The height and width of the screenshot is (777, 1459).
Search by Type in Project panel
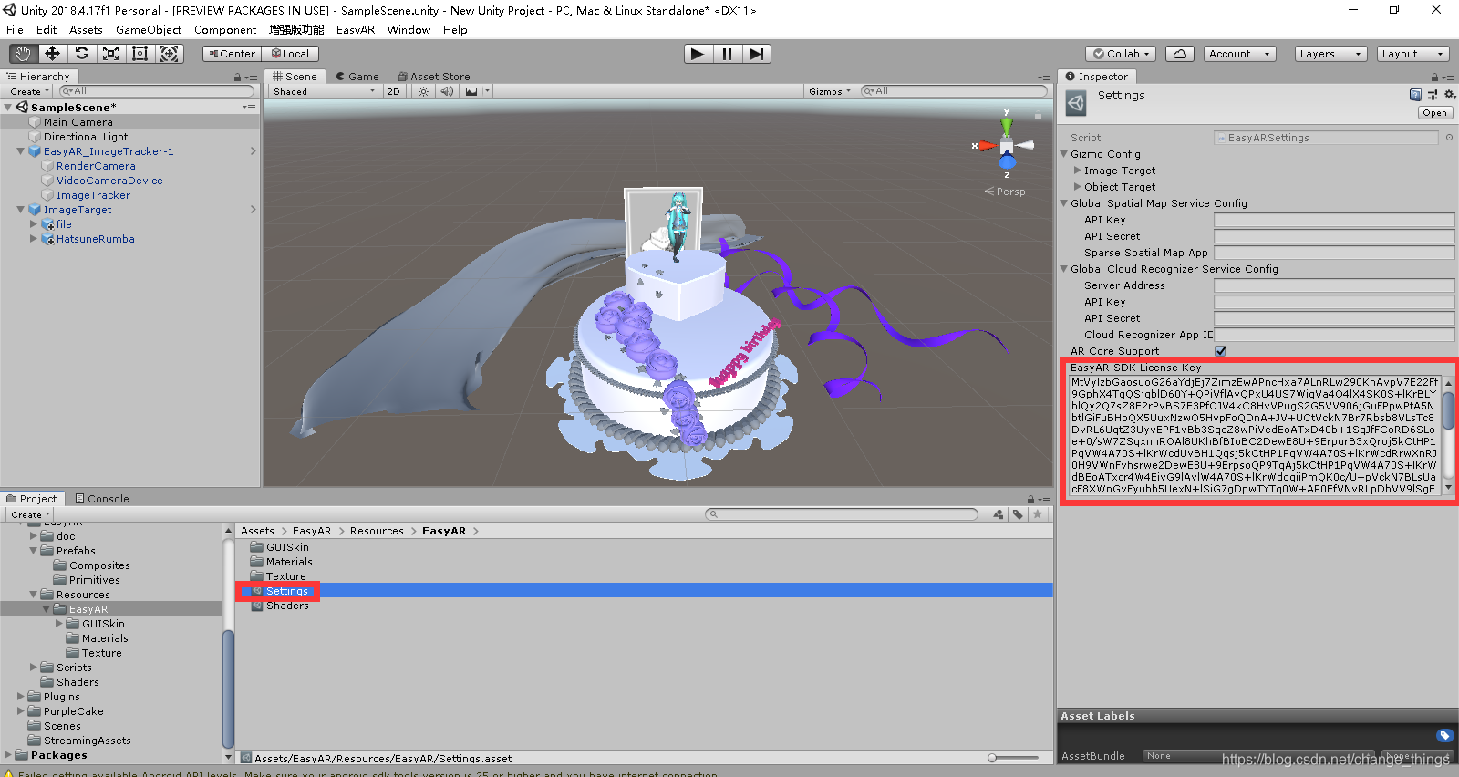pos(999,514)
